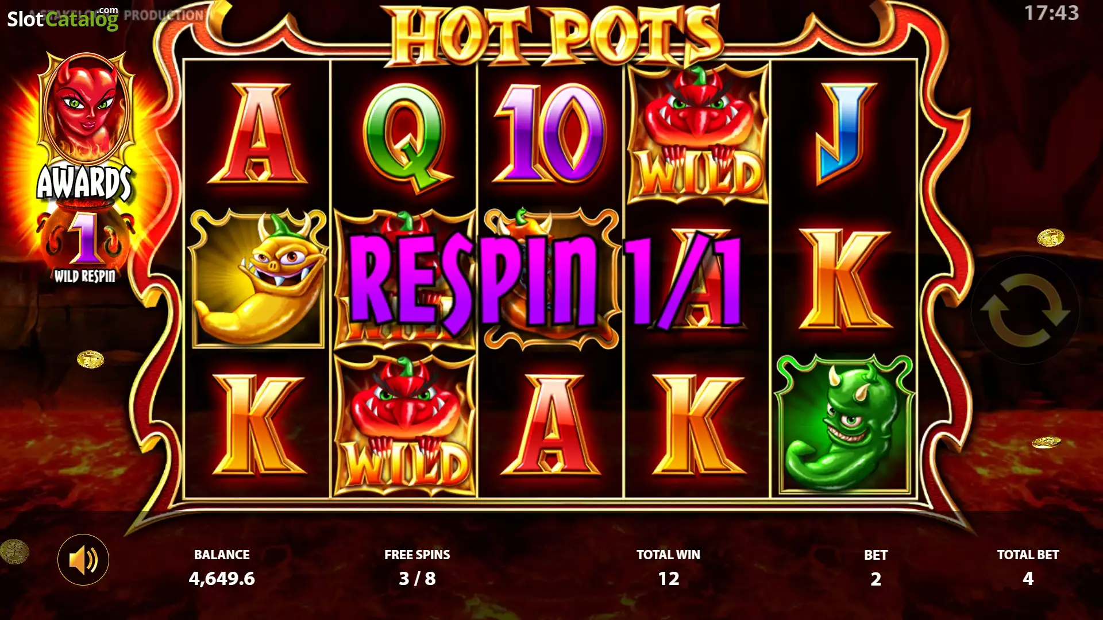Select the yellow chili pepper symbol
The height and width of the screenshot is (620, 1103).
[259, 279]
